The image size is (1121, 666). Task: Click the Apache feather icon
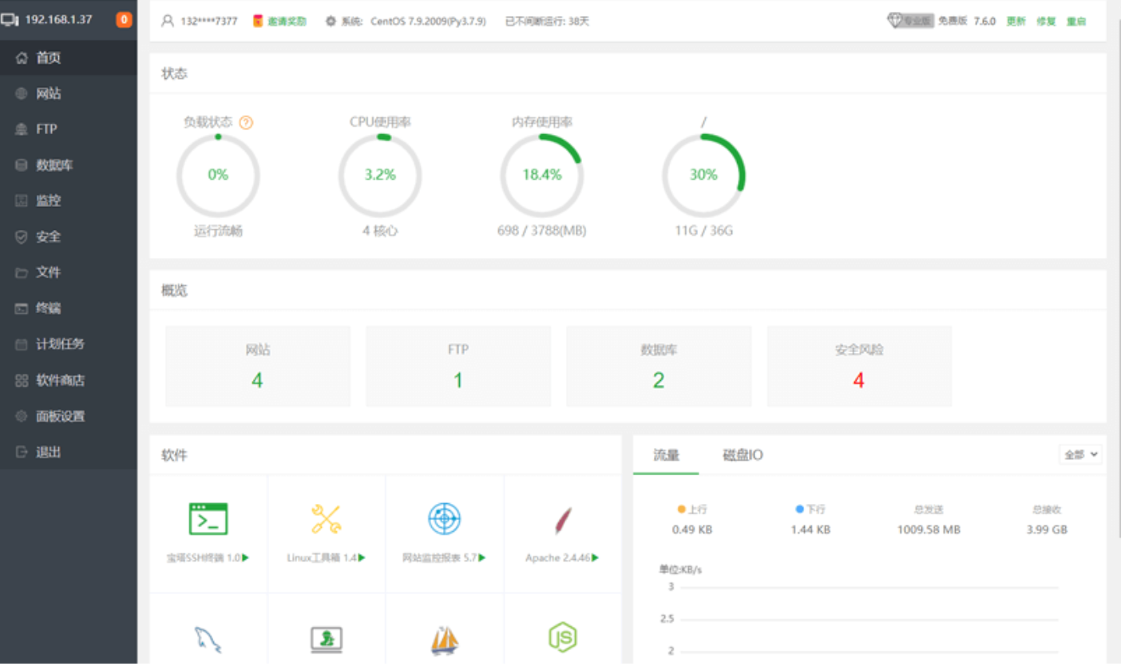point(562,521)
